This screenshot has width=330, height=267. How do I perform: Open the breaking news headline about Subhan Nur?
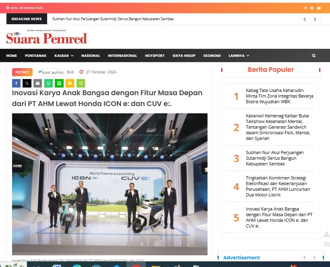(x=113, y=19)
